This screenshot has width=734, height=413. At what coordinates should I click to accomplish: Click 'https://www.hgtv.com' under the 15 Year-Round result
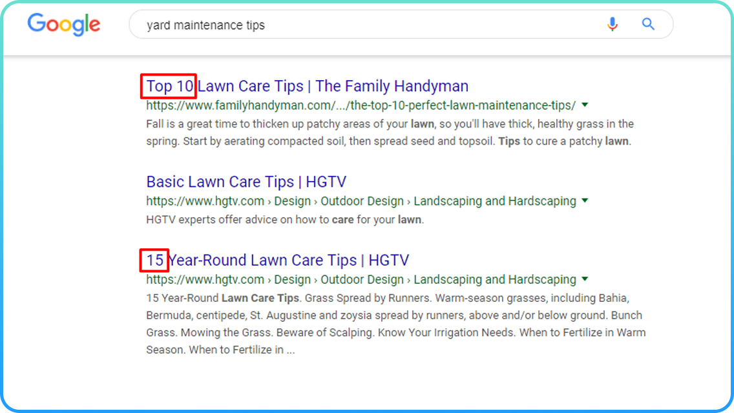205,279
